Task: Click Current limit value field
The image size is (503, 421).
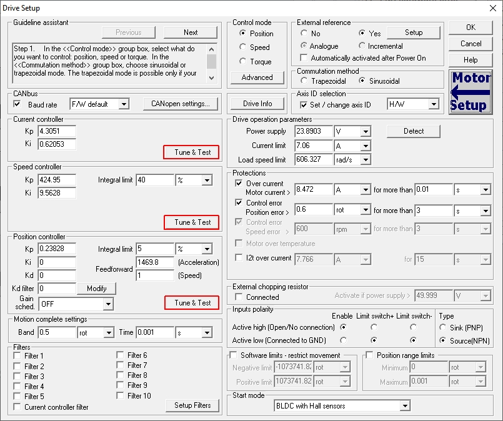Action: 314,146
